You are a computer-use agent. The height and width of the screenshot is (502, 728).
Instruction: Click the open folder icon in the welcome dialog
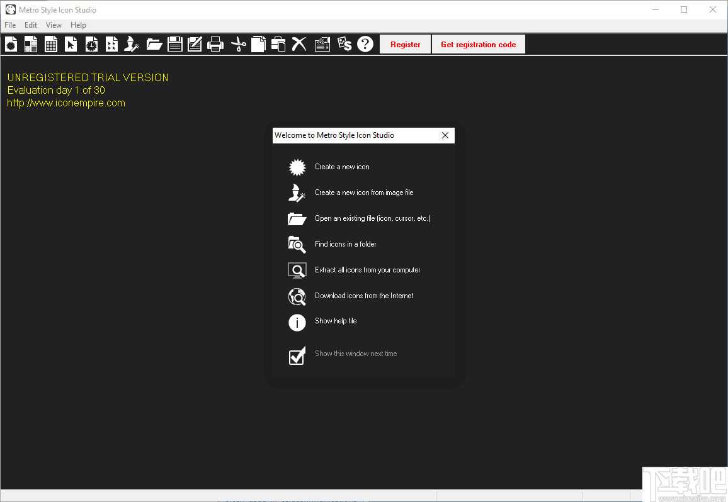pos(297,218)
